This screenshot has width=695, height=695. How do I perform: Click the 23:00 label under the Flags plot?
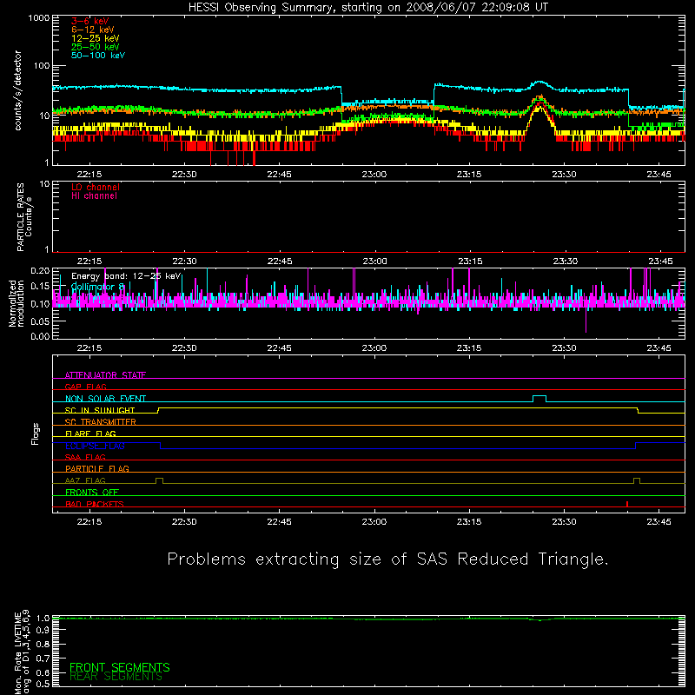[374, 522]
